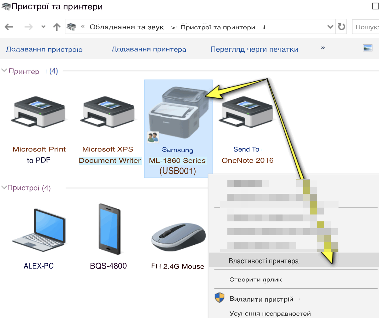Select the BQS-4800 phone device icon

(110, 229)
